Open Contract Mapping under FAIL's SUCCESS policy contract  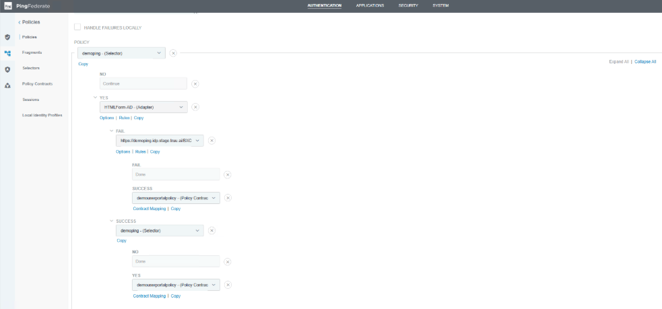[x=149, y=209]
